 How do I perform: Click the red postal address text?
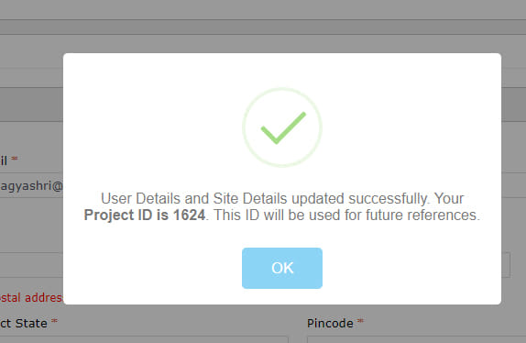pos(31,298)
